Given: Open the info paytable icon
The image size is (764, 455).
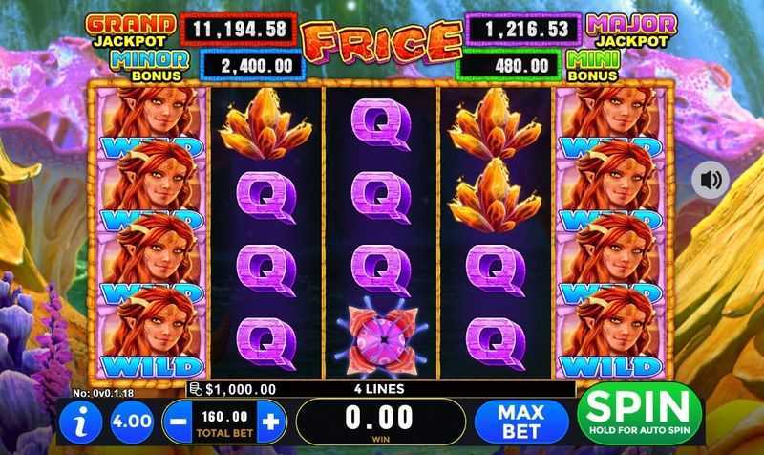Looking at the screenshot, I should (x=81, y=422).
